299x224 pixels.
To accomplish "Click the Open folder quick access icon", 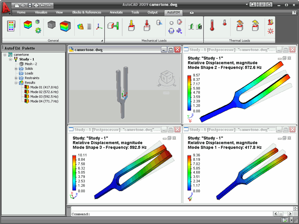I will (23, 5).
